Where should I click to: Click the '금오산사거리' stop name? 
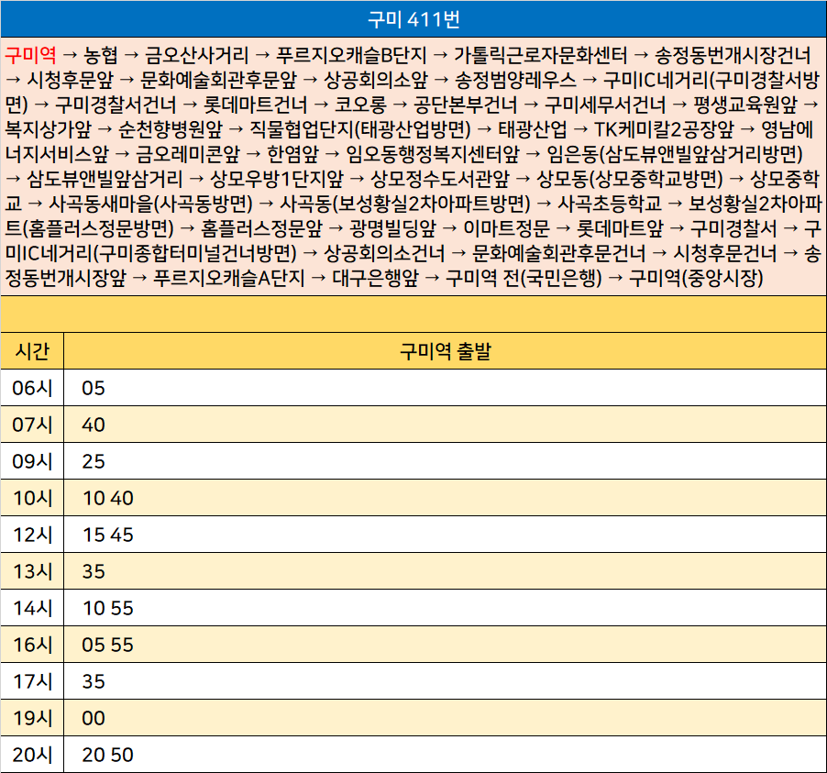(197, 54)
